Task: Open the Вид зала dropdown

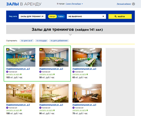Action: coord(32,16)
